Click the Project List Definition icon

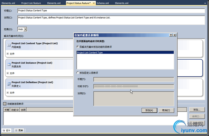click(9, 84)
